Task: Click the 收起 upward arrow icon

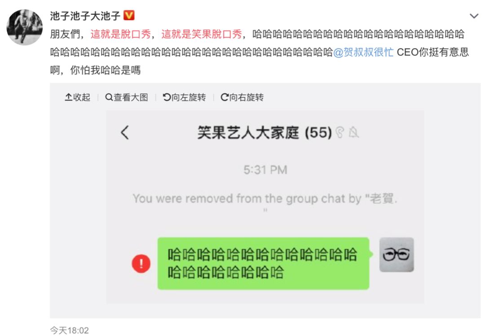Action: 68,97
